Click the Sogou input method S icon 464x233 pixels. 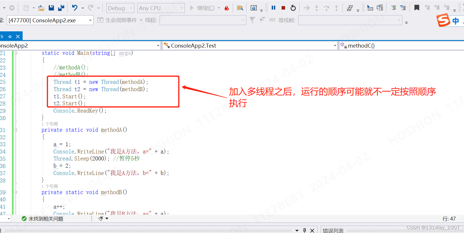pos(443,20)
